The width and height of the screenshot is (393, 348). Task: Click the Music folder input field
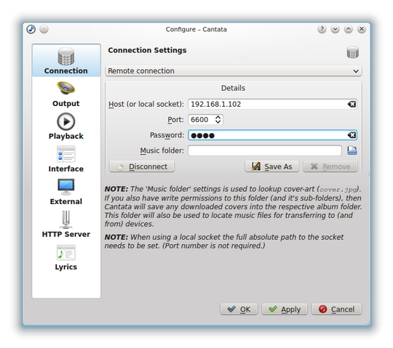pos(265,150)
